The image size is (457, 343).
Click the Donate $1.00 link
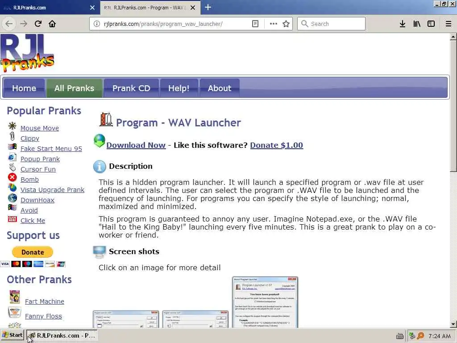277,145
